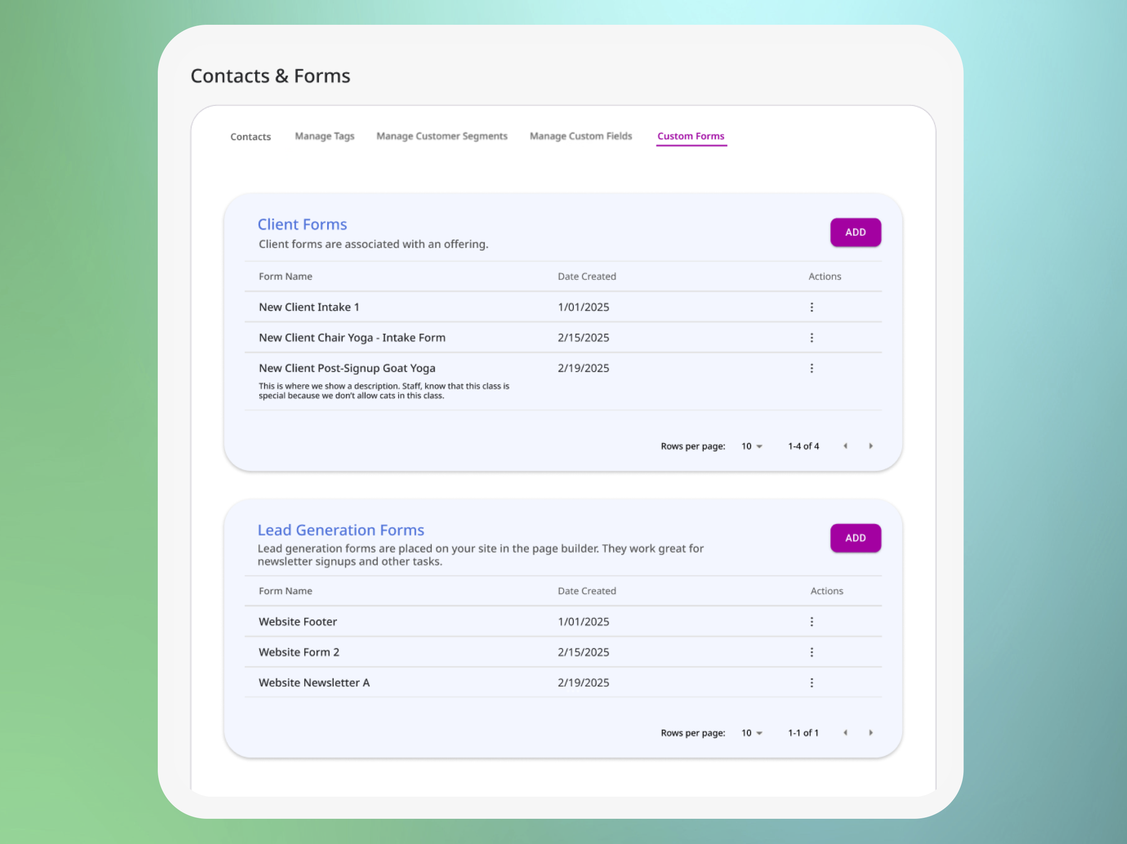Open the Manage Tags tab
This screenshot has width=1127, height=844.
click(x=325, y=136)
